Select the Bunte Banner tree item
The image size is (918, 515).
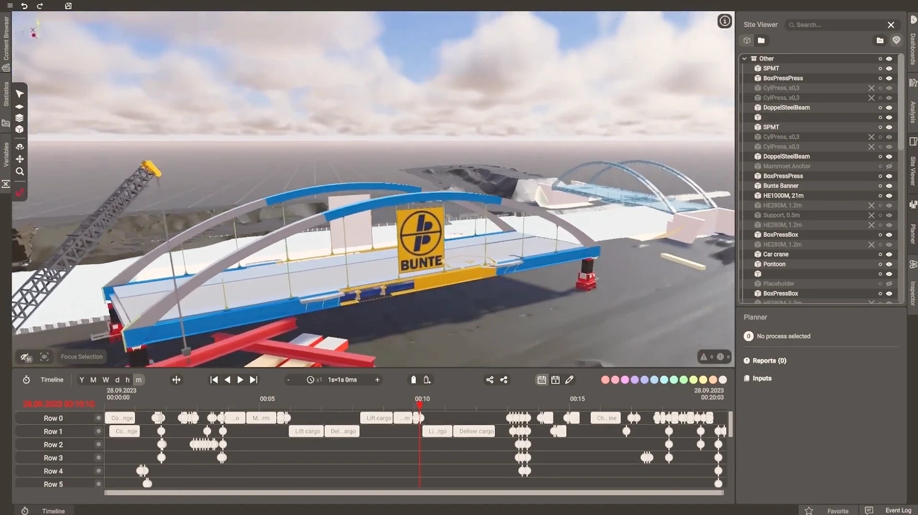coord(780,186)
